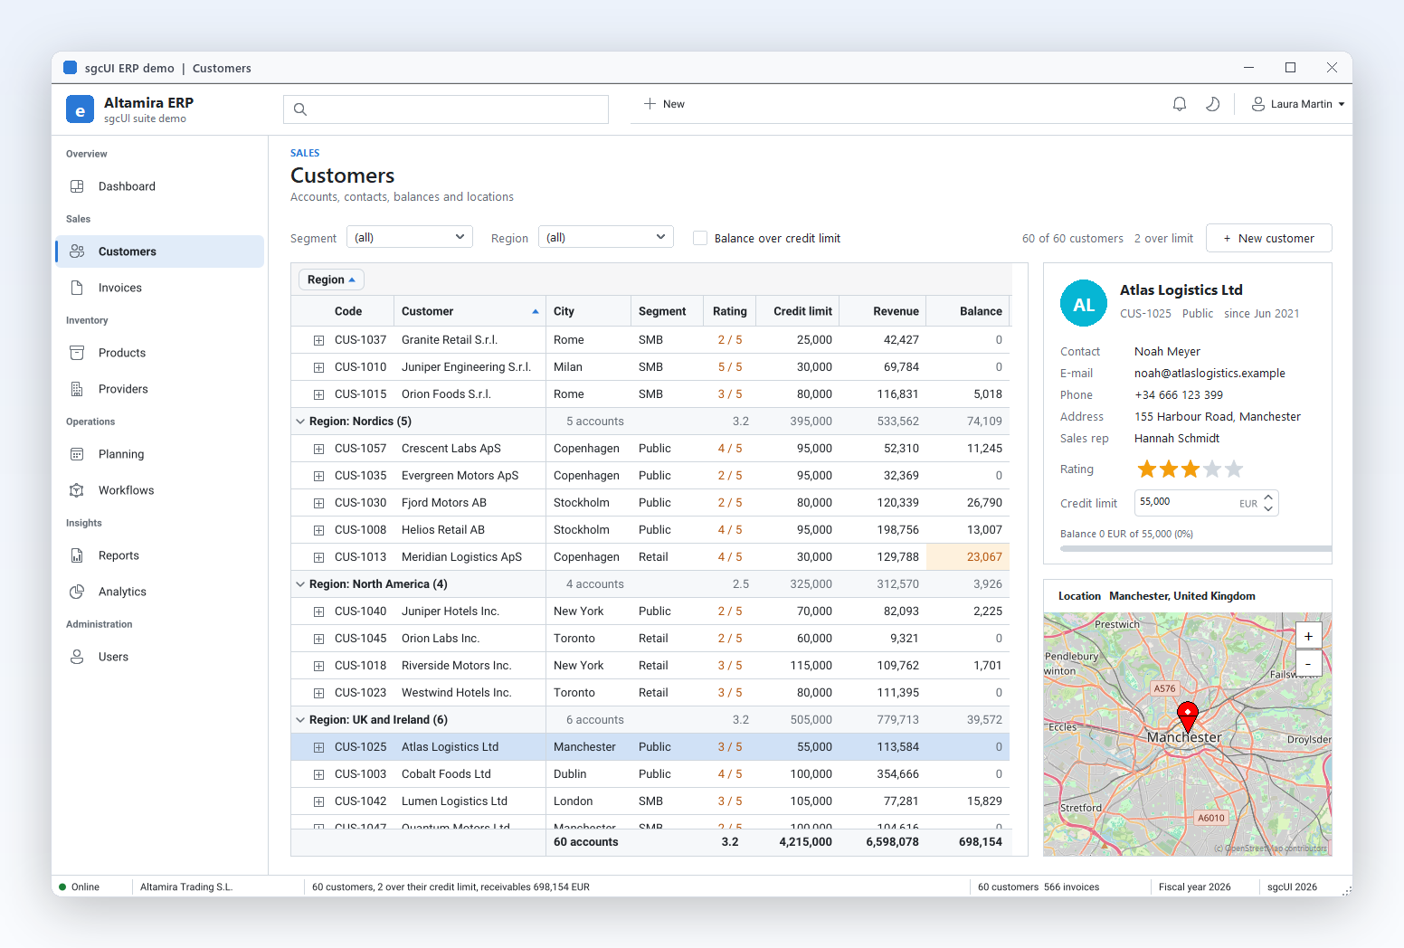The height and width of the screenshot is (948, 1404).
Task: Sort by the Balance column header
Action: (969, 311)
